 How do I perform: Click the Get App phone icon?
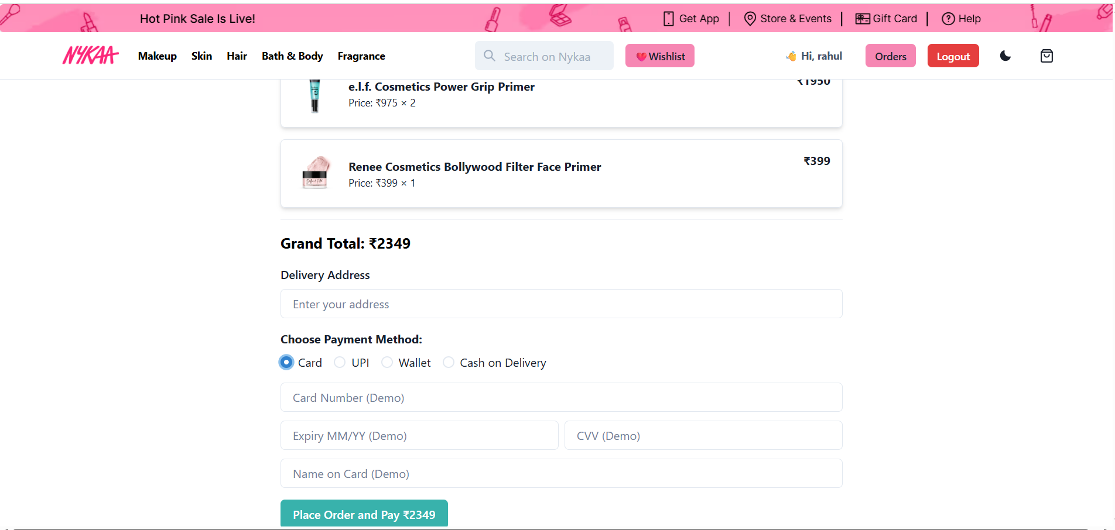pyautogui.click(x=668, y=19)
